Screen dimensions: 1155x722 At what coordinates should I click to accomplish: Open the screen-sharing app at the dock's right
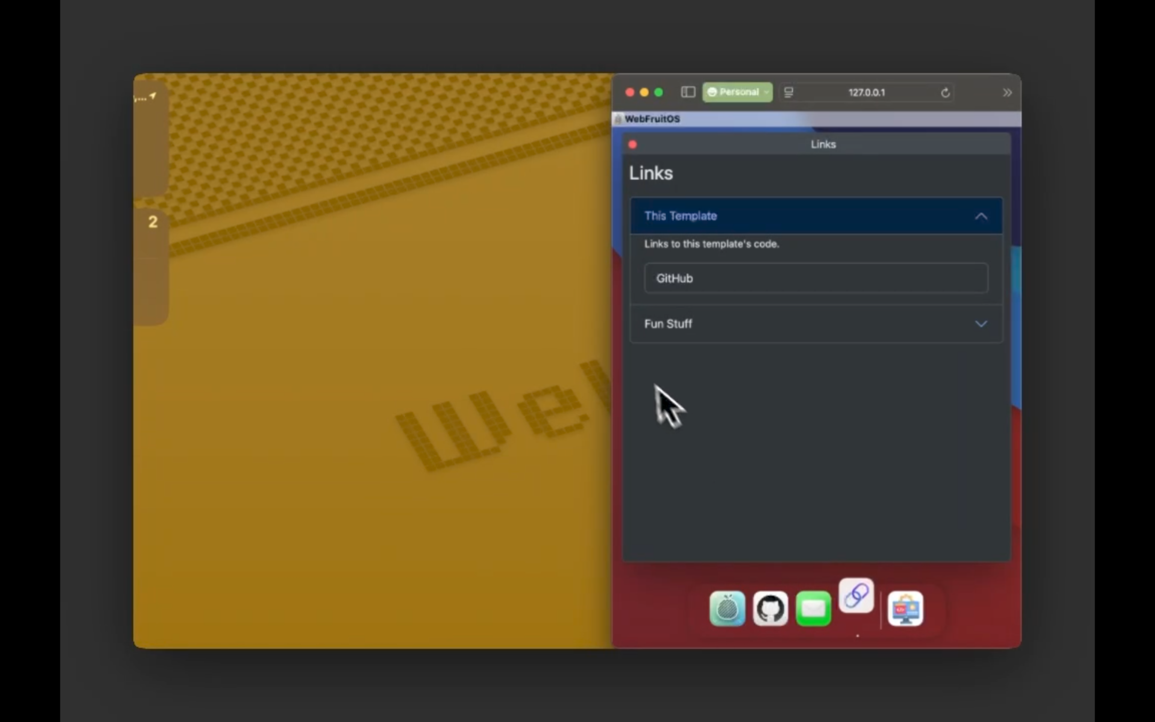[906, 609]
